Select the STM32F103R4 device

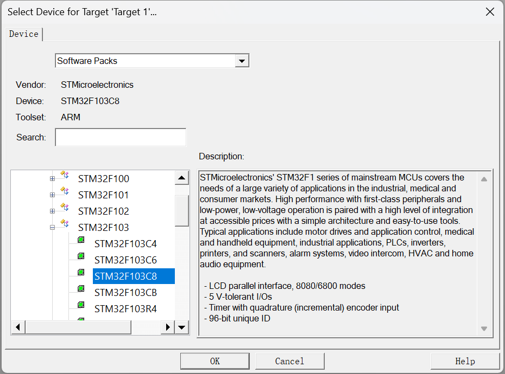coord(125,309)
